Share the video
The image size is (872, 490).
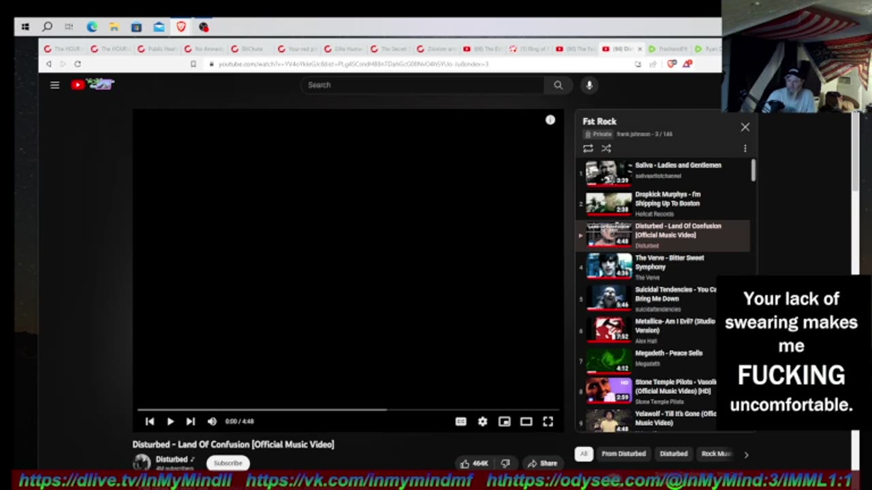[542, 463]
